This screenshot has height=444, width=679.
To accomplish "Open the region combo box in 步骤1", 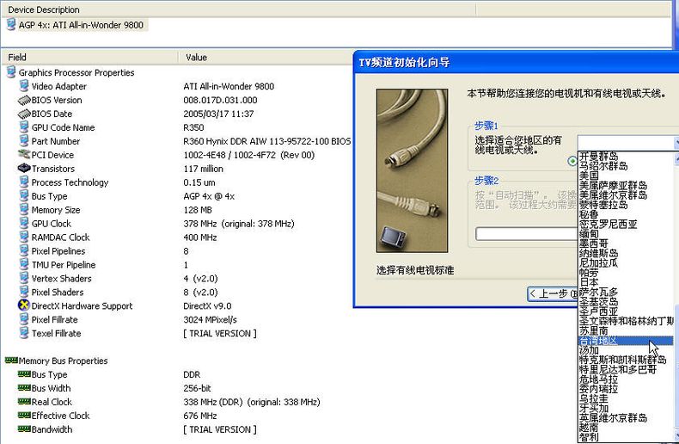I will pos(628,142).
